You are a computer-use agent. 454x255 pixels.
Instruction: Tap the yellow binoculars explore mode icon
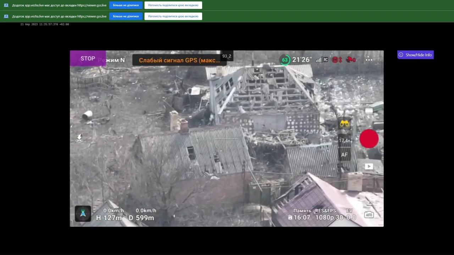(x=344, y=124)
